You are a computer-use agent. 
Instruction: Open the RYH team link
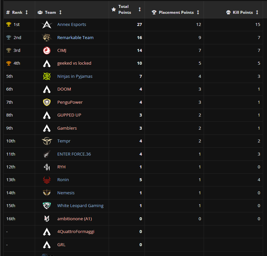(61, 167)
